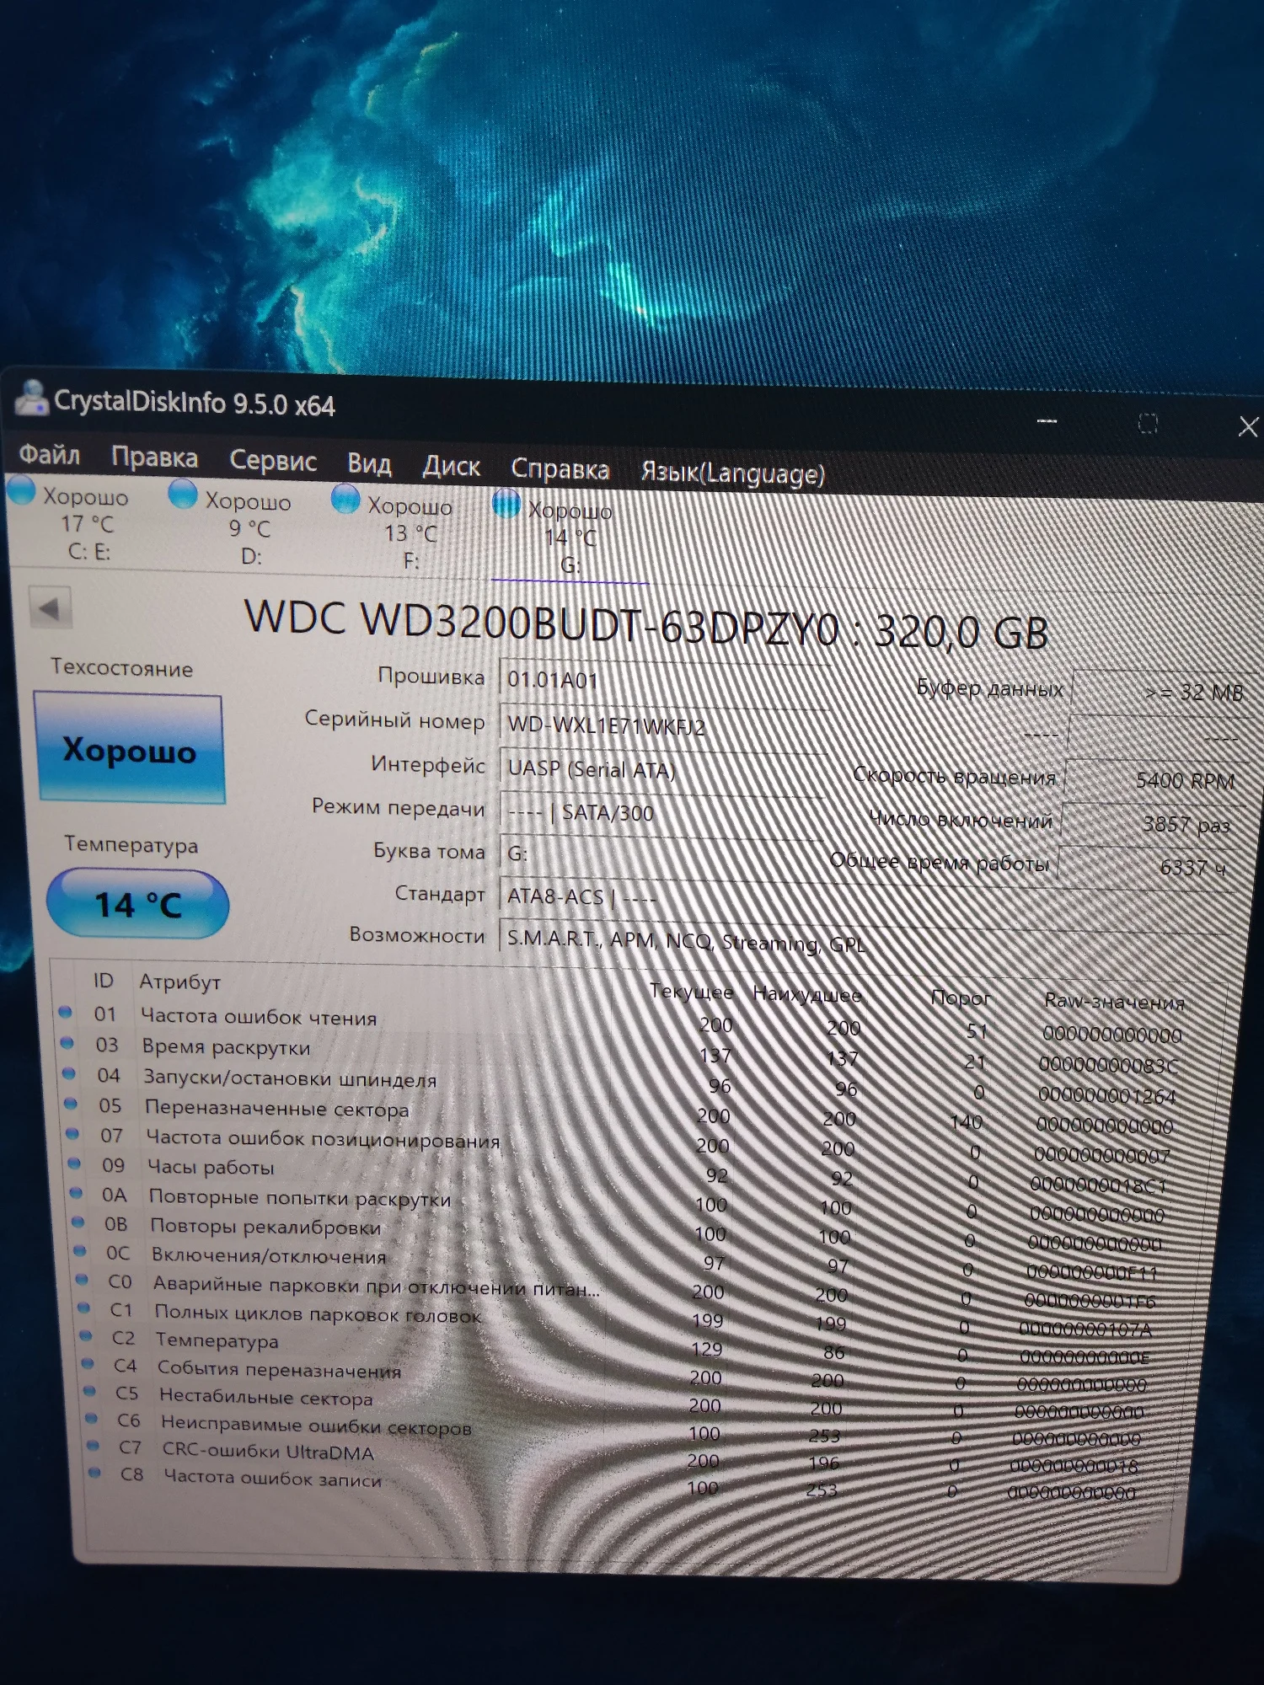The image size is (1264, 1685).
Task: Open the Справка menu
Action: [x=560, y=469]
